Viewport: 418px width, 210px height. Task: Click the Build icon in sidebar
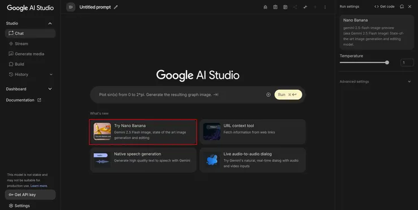[x=11, y=64]
